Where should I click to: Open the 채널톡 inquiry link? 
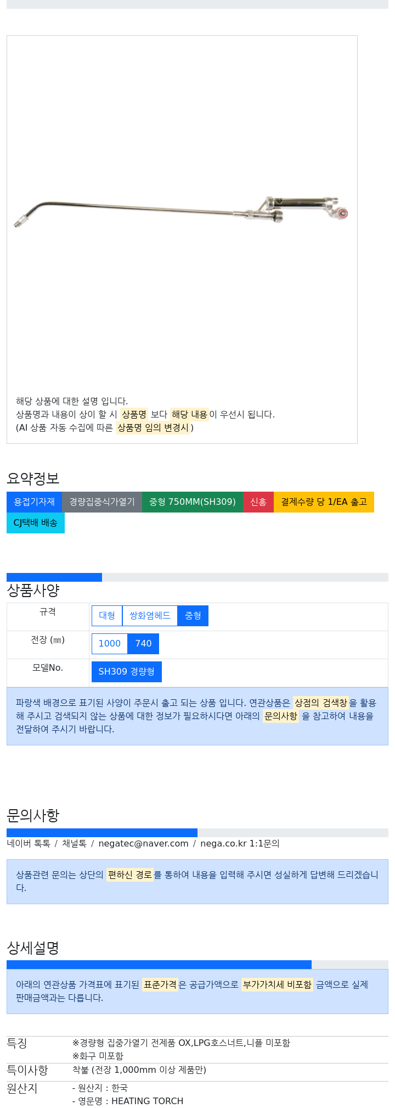coord(74,844)
